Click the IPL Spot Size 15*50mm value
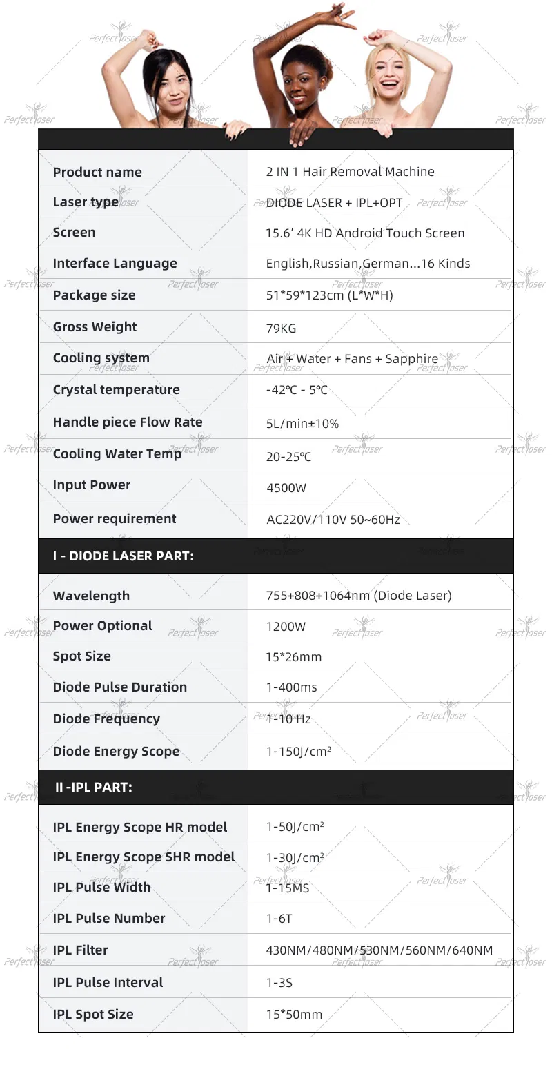Screen dimensions: 552x1065 click(x=294, y=1015)
